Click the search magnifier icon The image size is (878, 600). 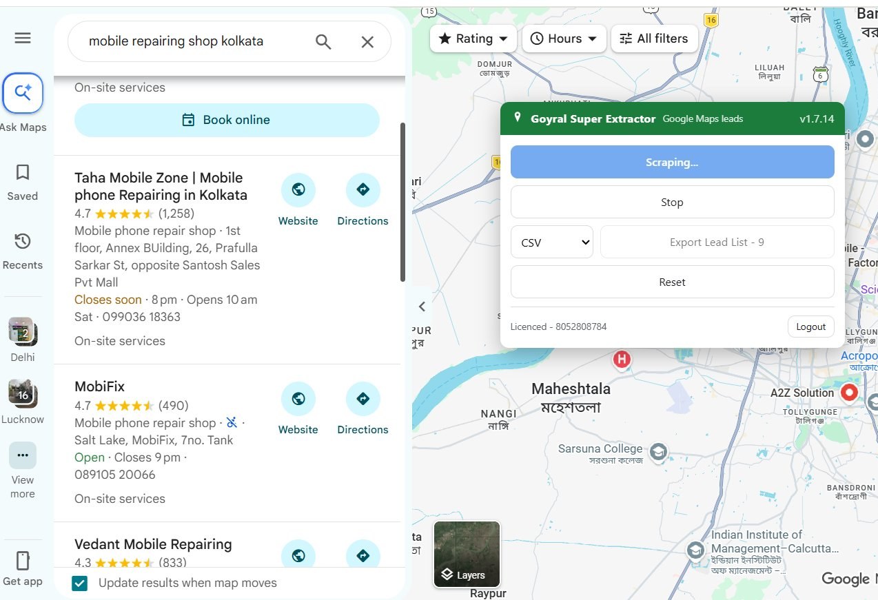pos(323,41)
